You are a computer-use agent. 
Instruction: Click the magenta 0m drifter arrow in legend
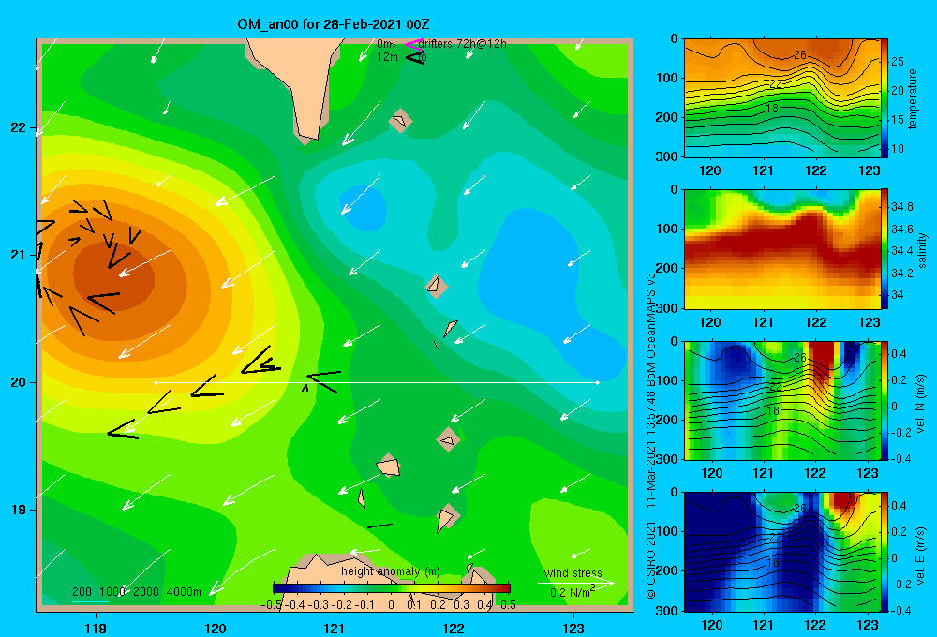click(413, 44)
